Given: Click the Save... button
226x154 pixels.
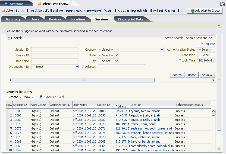Looking at the screenshot, I should 207,75.
